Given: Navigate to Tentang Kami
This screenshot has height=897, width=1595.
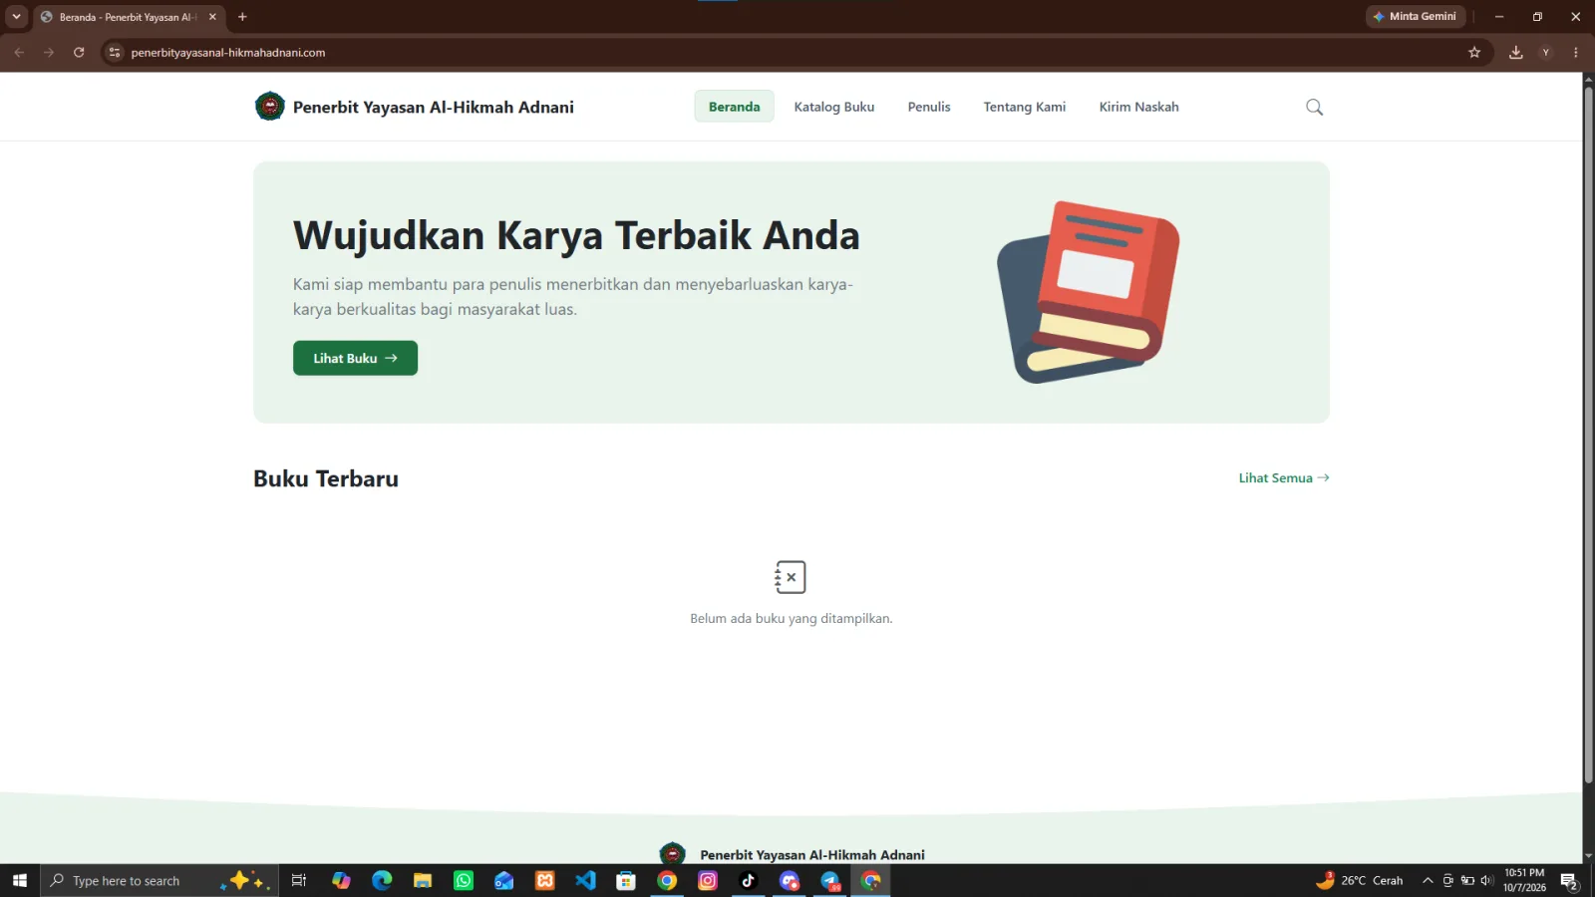Looking at the screenshot, I should click(1024, 107).
